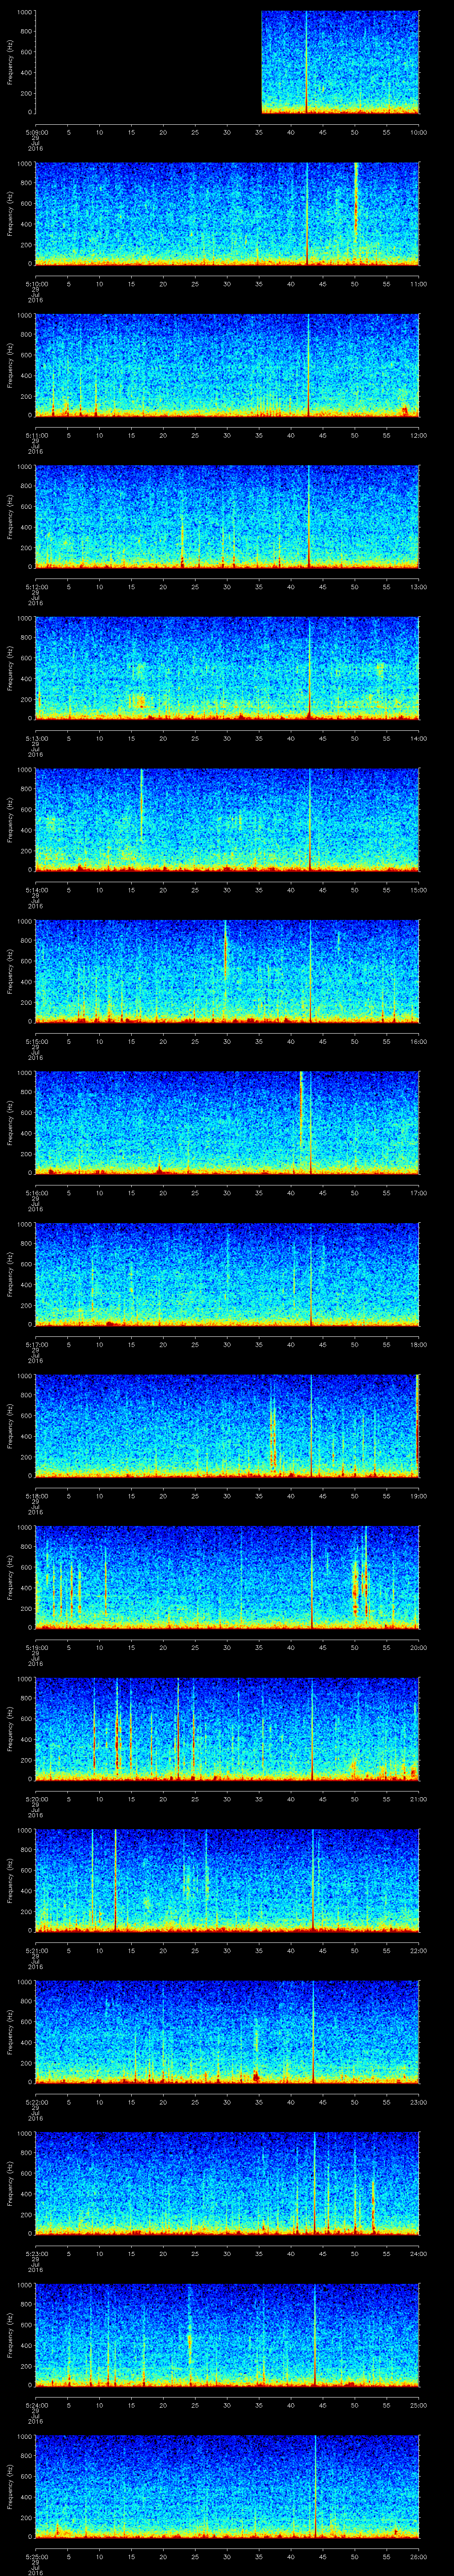Click Frequency (Hz) label of topmost spectrogram

10,62
